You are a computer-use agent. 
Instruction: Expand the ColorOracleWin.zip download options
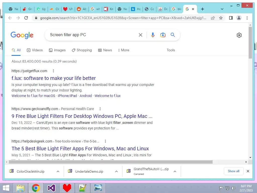coord(58,171)
